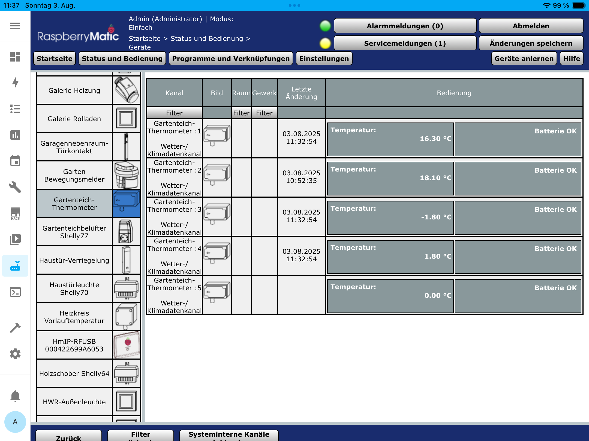Click the lightning bolt energy icon
The image size is (589, 441).
click(x=15, y=83)
